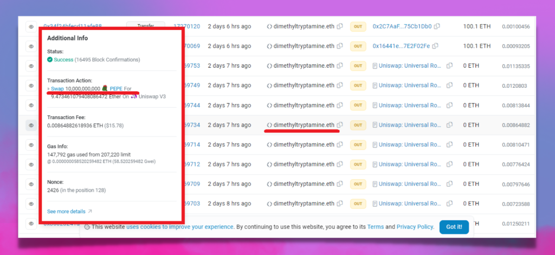
Task: Click the green PEPE token icon in Additional Info
Action: click(x=105, y=88)
